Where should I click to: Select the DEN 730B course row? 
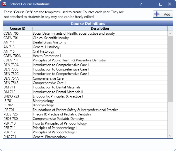tap(18, 69)
